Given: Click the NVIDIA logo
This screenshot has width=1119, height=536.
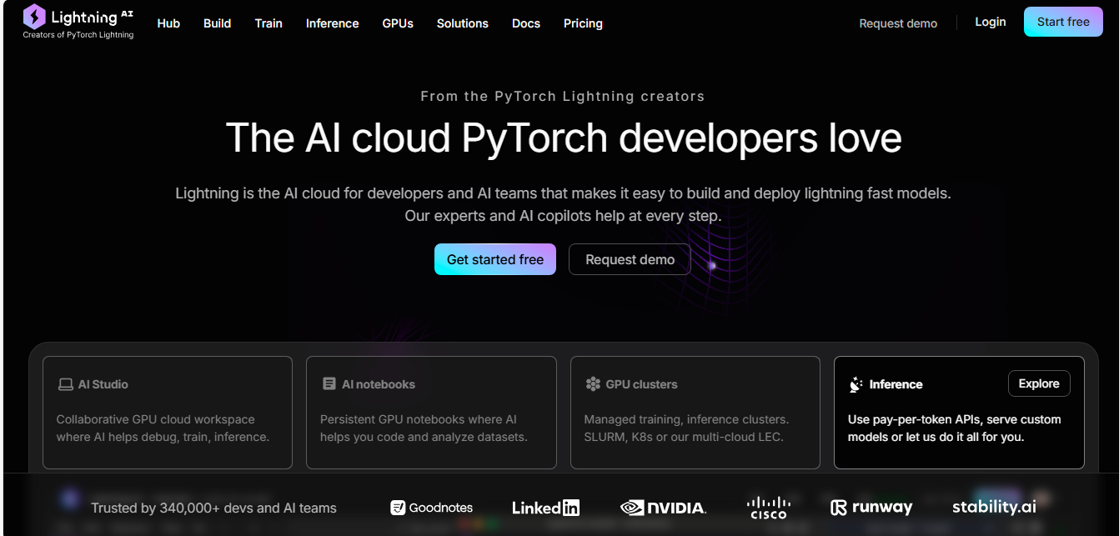Looking at the screenshot, I should click(x=663, y=508).
